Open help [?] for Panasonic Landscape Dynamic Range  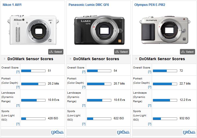(x=84, y=105)
